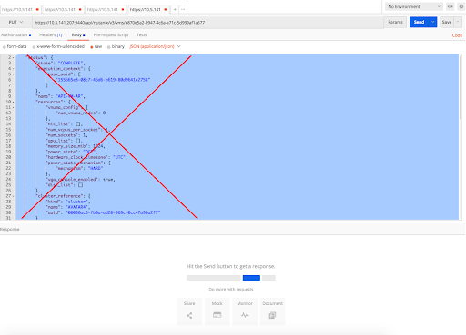The width and height of the screenshot is (466, 335).
Task: Click the "mechanism": "HARD" line
Action: (79, 168)
